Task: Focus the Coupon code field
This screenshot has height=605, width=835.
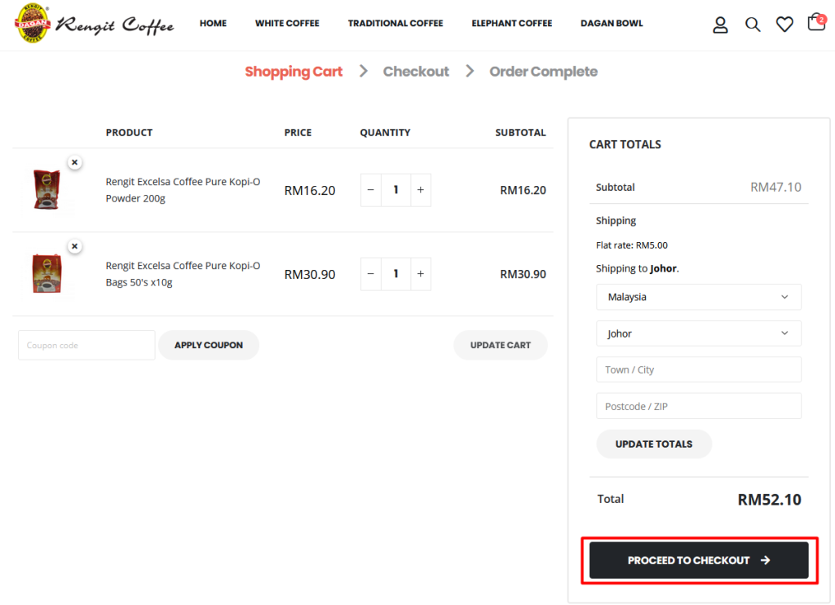Action: pyautogui.click(x=86, y=345)
